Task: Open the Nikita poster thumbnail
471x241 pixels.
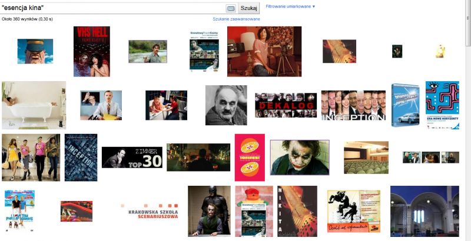Action: pos(297,212)
